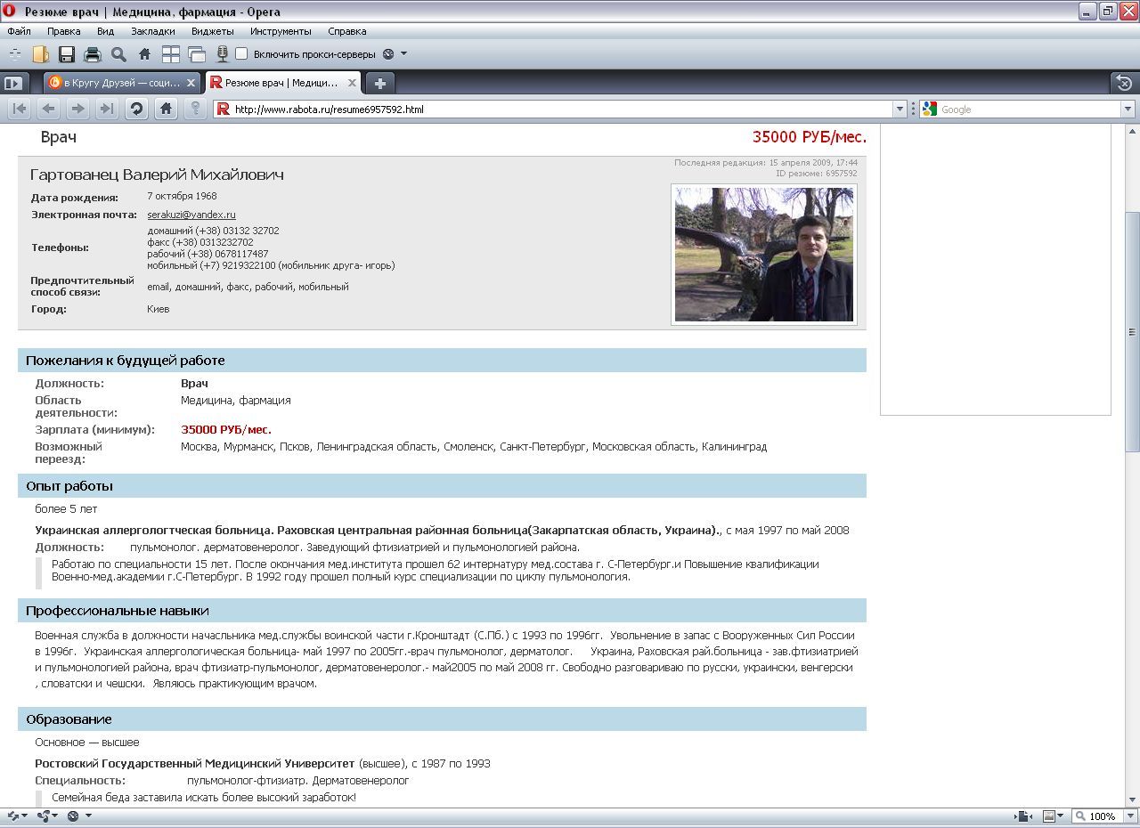This screenshot has height=828, width=1140.
Task: Click the Опыт работы section header
Action: click(442, 486)
